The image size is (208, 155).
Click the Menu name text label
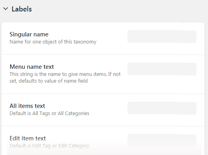tap(32, 67)
